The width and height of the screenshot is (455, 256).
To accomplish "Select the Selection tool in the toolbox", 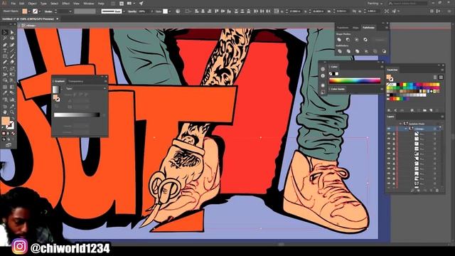I will (x=5, y=33).
